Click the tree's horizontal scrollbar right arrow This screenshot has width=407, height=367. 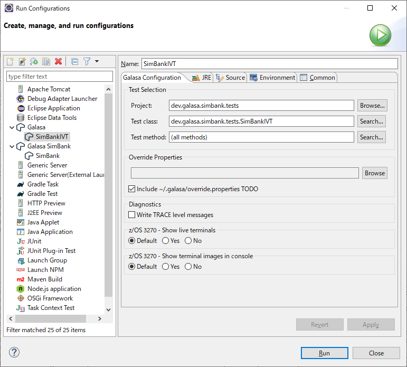[x=100, y=319]
